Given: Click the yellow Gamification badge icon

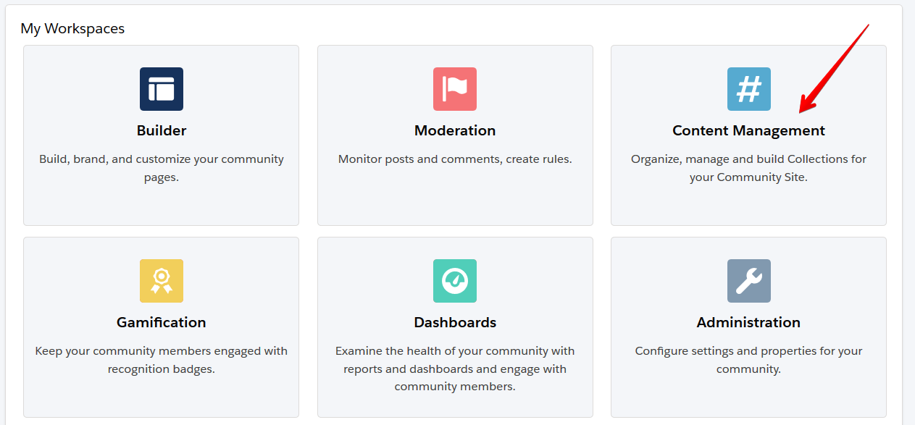Looking at the screenshot, I should pos(161,281).
